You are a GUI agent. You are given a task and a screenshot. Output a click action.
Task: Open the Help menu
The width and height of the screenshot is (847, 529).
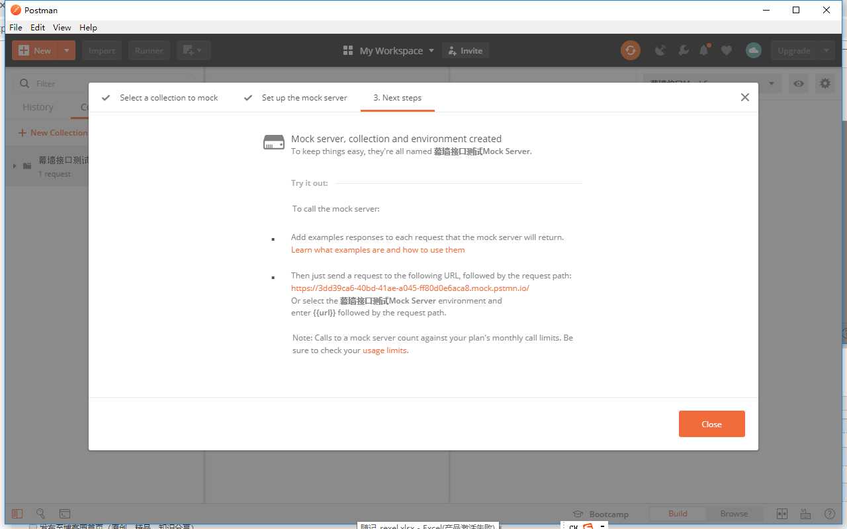point(88,27)
